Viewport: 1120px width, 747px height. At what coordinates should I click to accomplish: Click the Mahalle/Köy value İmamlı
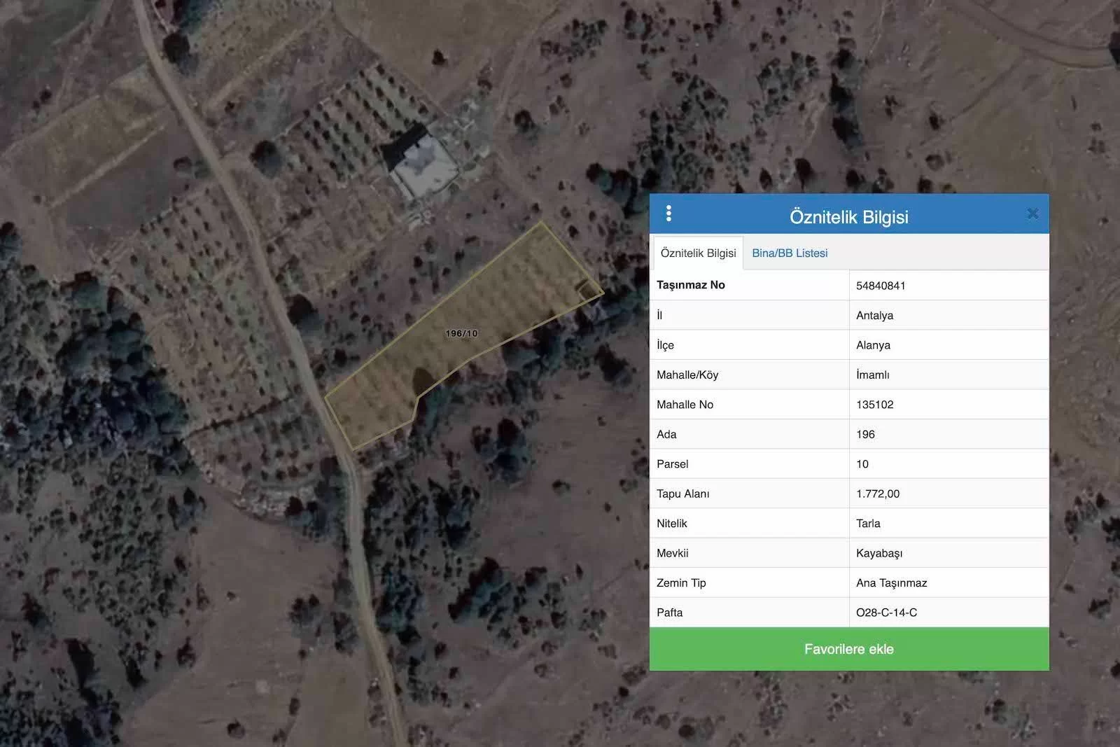(872, 375)
